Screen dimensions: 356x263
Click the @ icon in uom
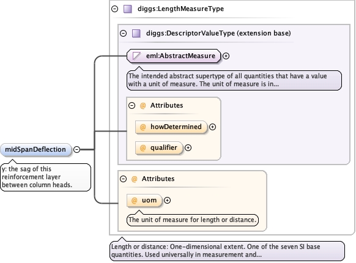pos(134,201)
